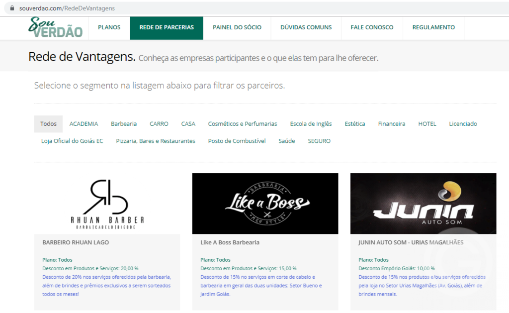Open the Rhuan Barber logo image
The width and height of the screenshot is (509, 313).
point(107,204)
